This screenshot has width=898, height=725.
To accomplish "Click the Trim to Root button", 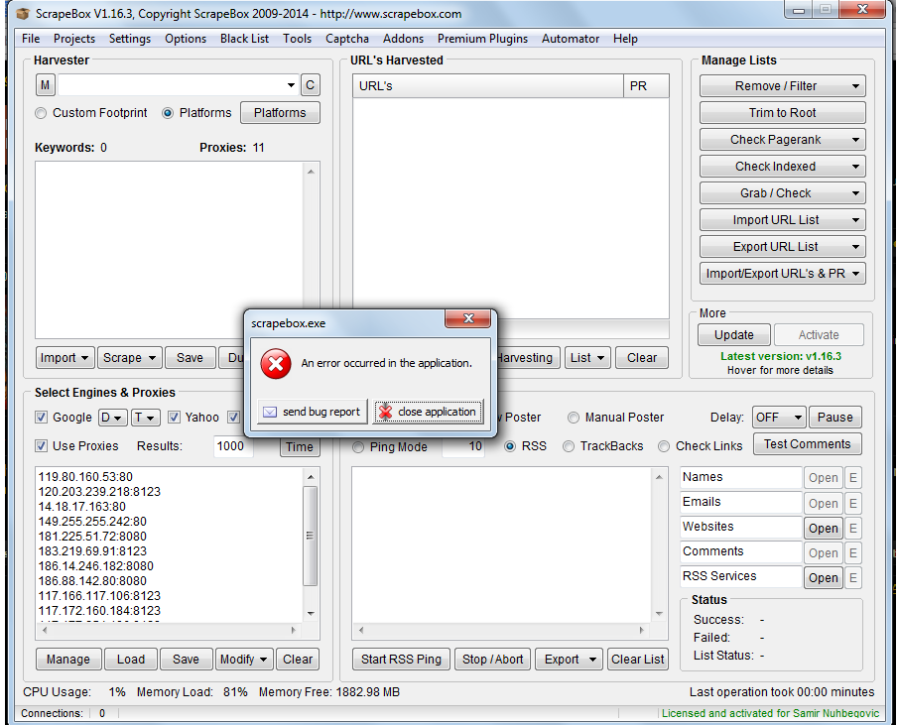I will (x=782, y=113).
